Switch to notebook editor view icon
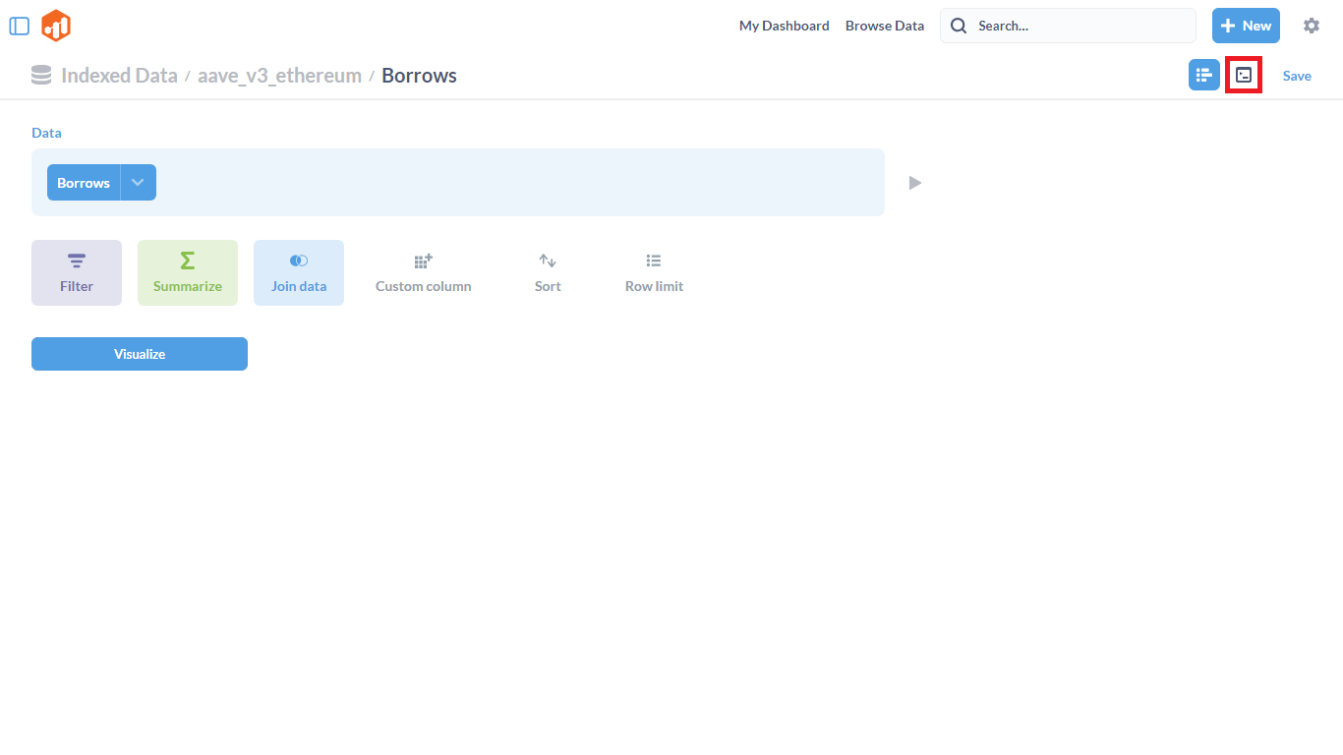Image resolution: width=1343 pixels, height=755 pixels. [x=1204, y=75]
